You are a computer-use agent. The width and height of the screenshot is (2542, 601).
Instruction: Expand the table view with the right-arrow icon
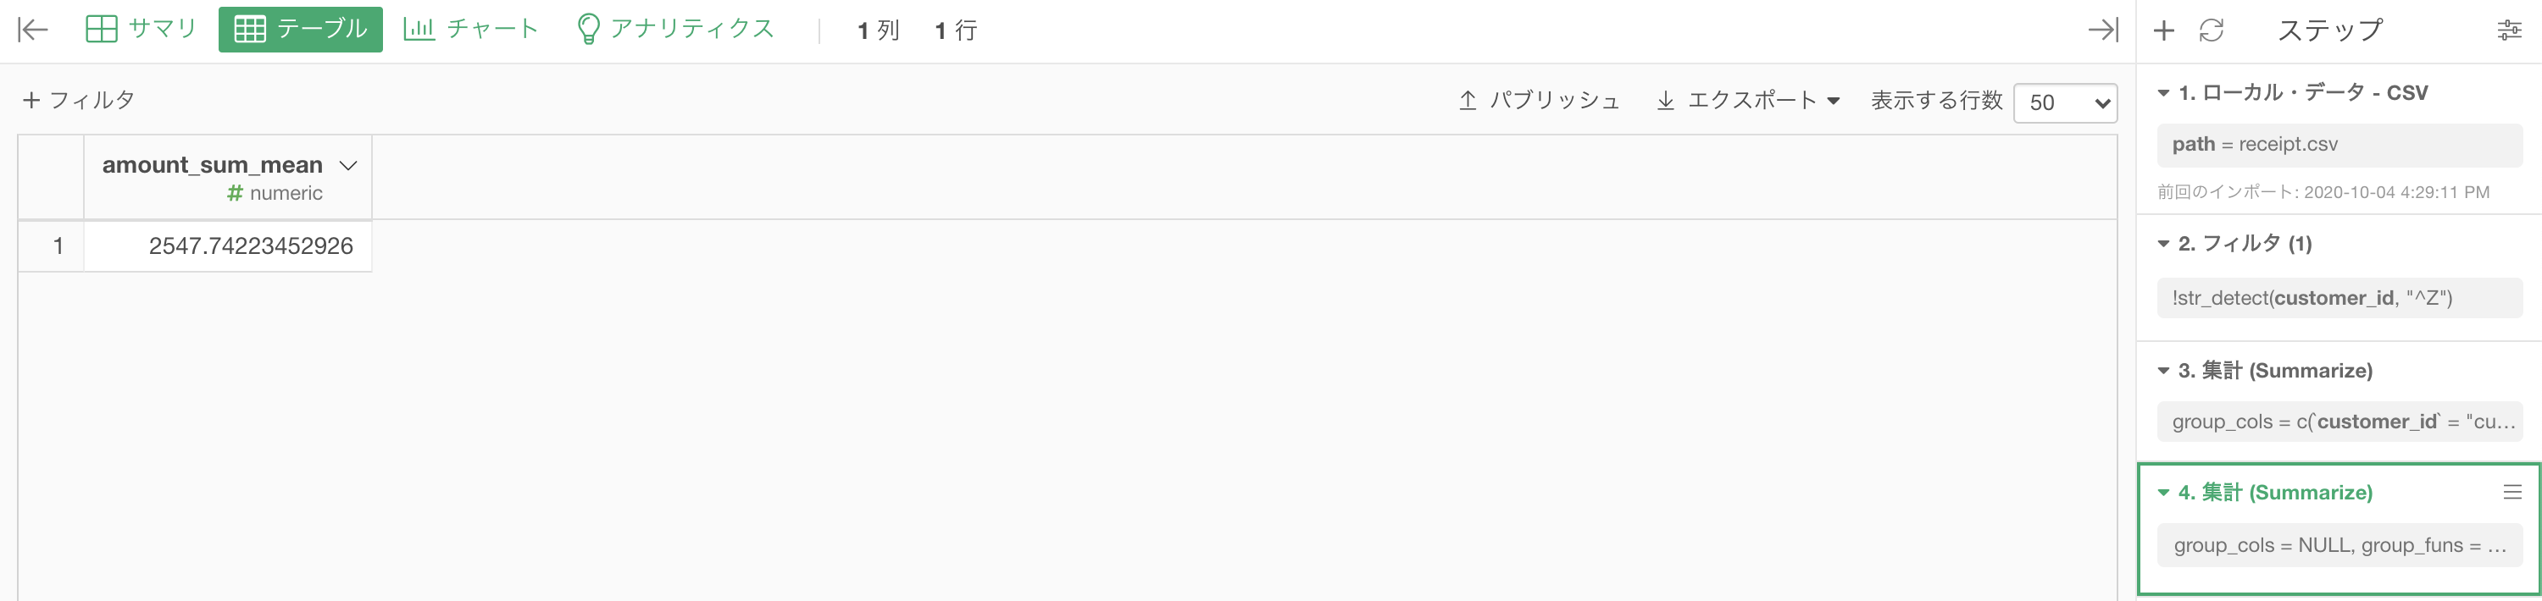coord(2103,30)
